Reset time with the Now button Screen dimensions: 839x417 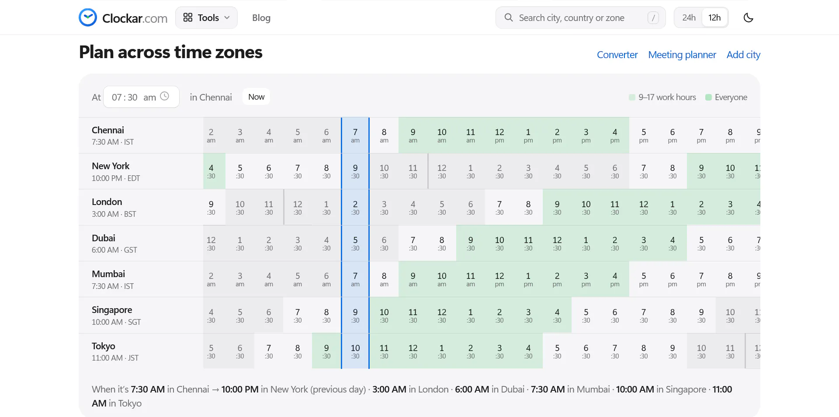click(x=256, y=97)
